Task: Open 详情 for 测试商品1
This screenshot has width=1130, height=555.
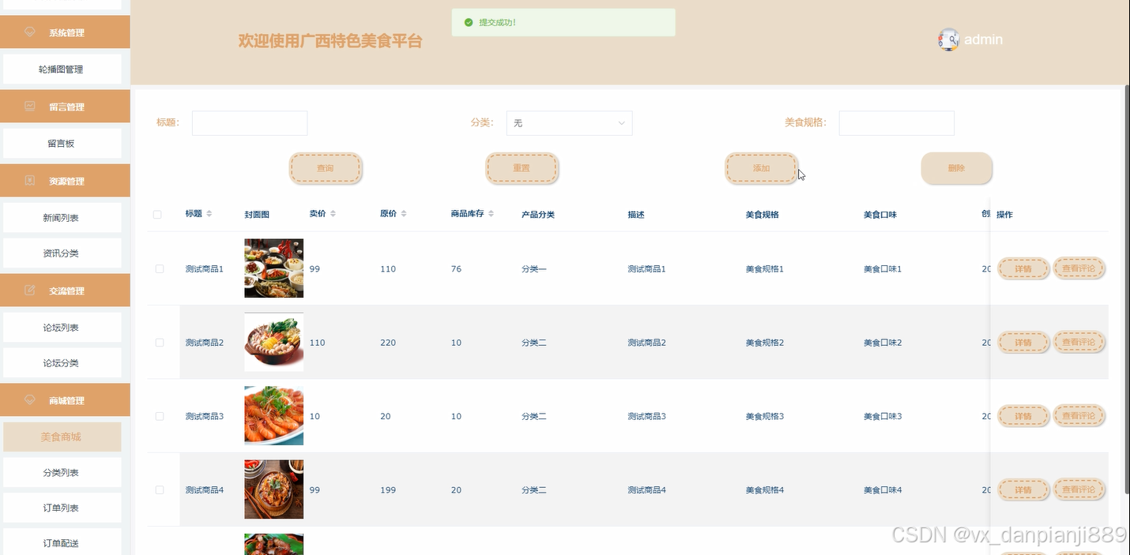Action: (x=1023, y=268)
